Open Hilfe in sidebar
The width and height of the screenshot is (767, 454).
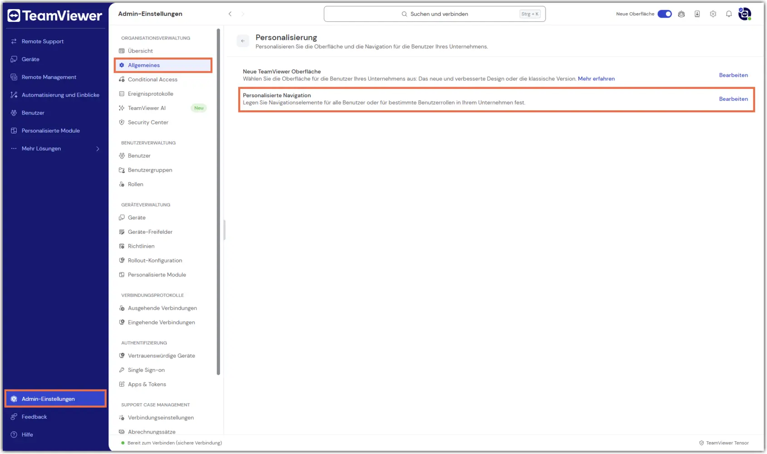(x=55, y=434)
